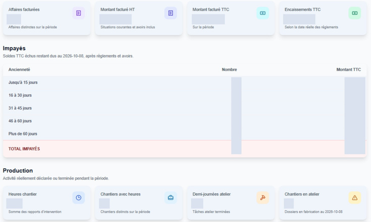The width and height of the screenshot is (371, 222).
Task: Select the Demi-journées atelier card title
Action: coord(211,194)
